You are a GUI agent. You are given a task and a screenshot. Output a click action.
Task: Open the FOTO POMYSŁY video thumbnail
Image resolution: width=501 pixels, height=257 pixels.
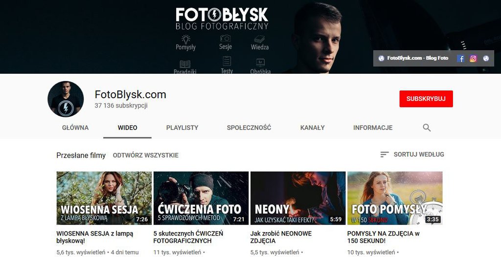tap(395, 198)
